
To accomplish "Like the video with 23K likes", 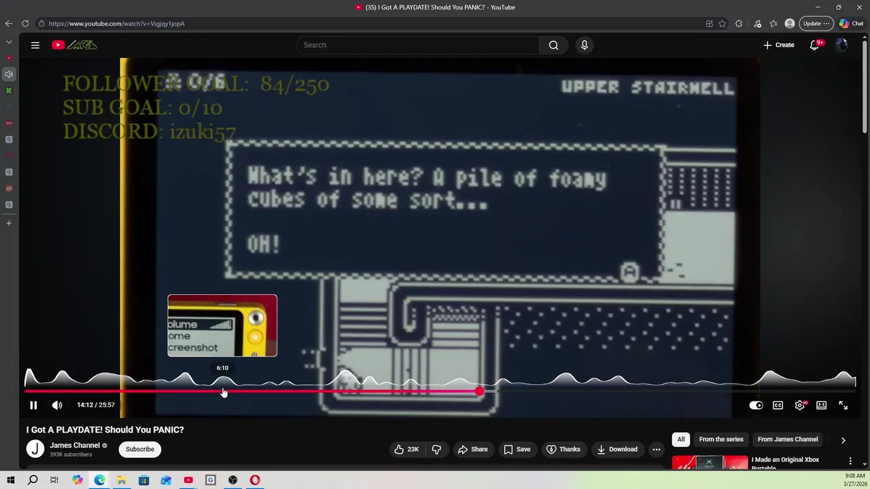I will 406,449.
